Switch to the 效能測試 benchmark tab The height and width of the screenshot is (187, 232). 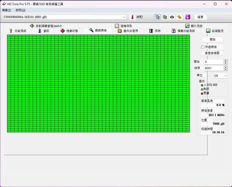click(x=18, y=31)
